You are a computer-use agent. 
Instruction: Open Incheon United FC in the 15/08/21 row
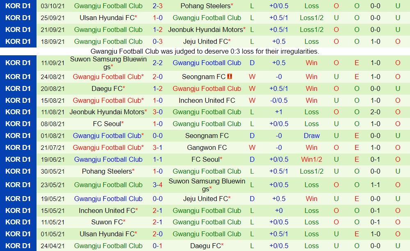click(x=207, y=100)
